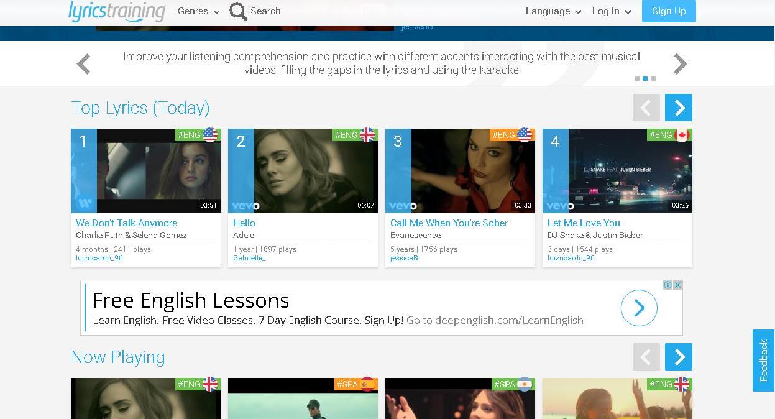
Task: Show next Top Lyrics with blue arrow
Action: (x=678, y=108)
